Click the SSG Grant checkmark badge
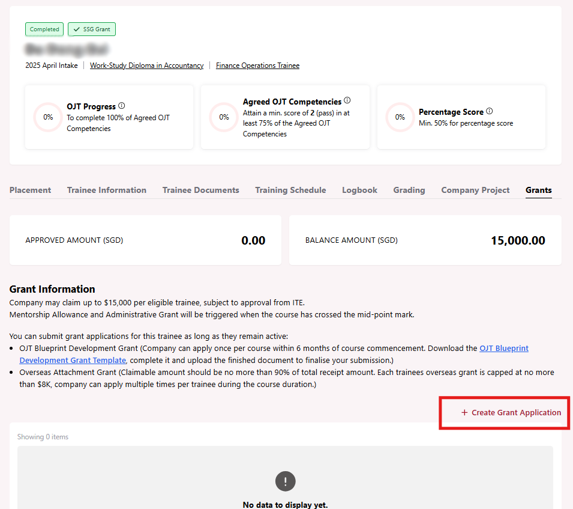Viewport: 573px width, 509px height. click(x=92, y=29)
